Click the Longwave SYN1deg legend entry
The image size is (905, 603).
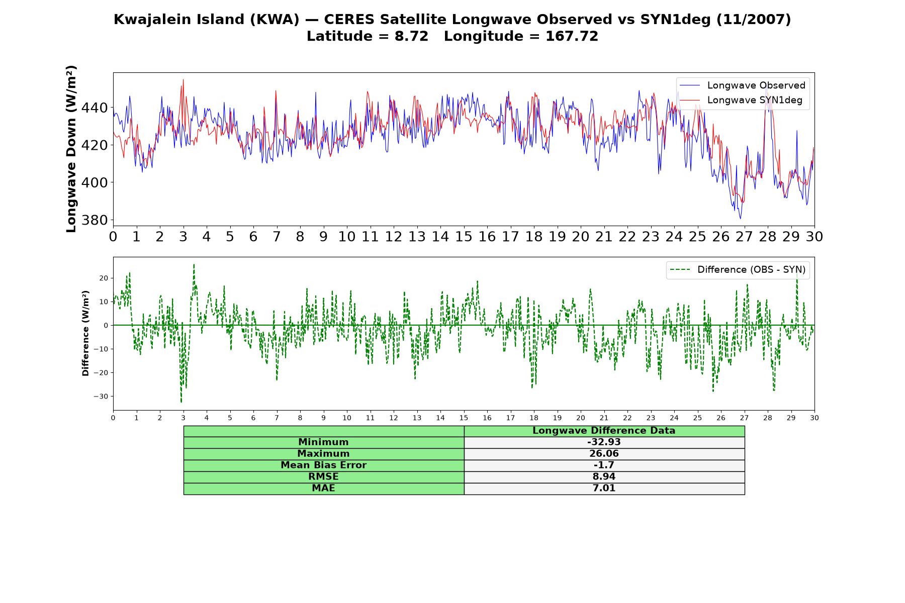pyautogui.click(x=755, y=100)
